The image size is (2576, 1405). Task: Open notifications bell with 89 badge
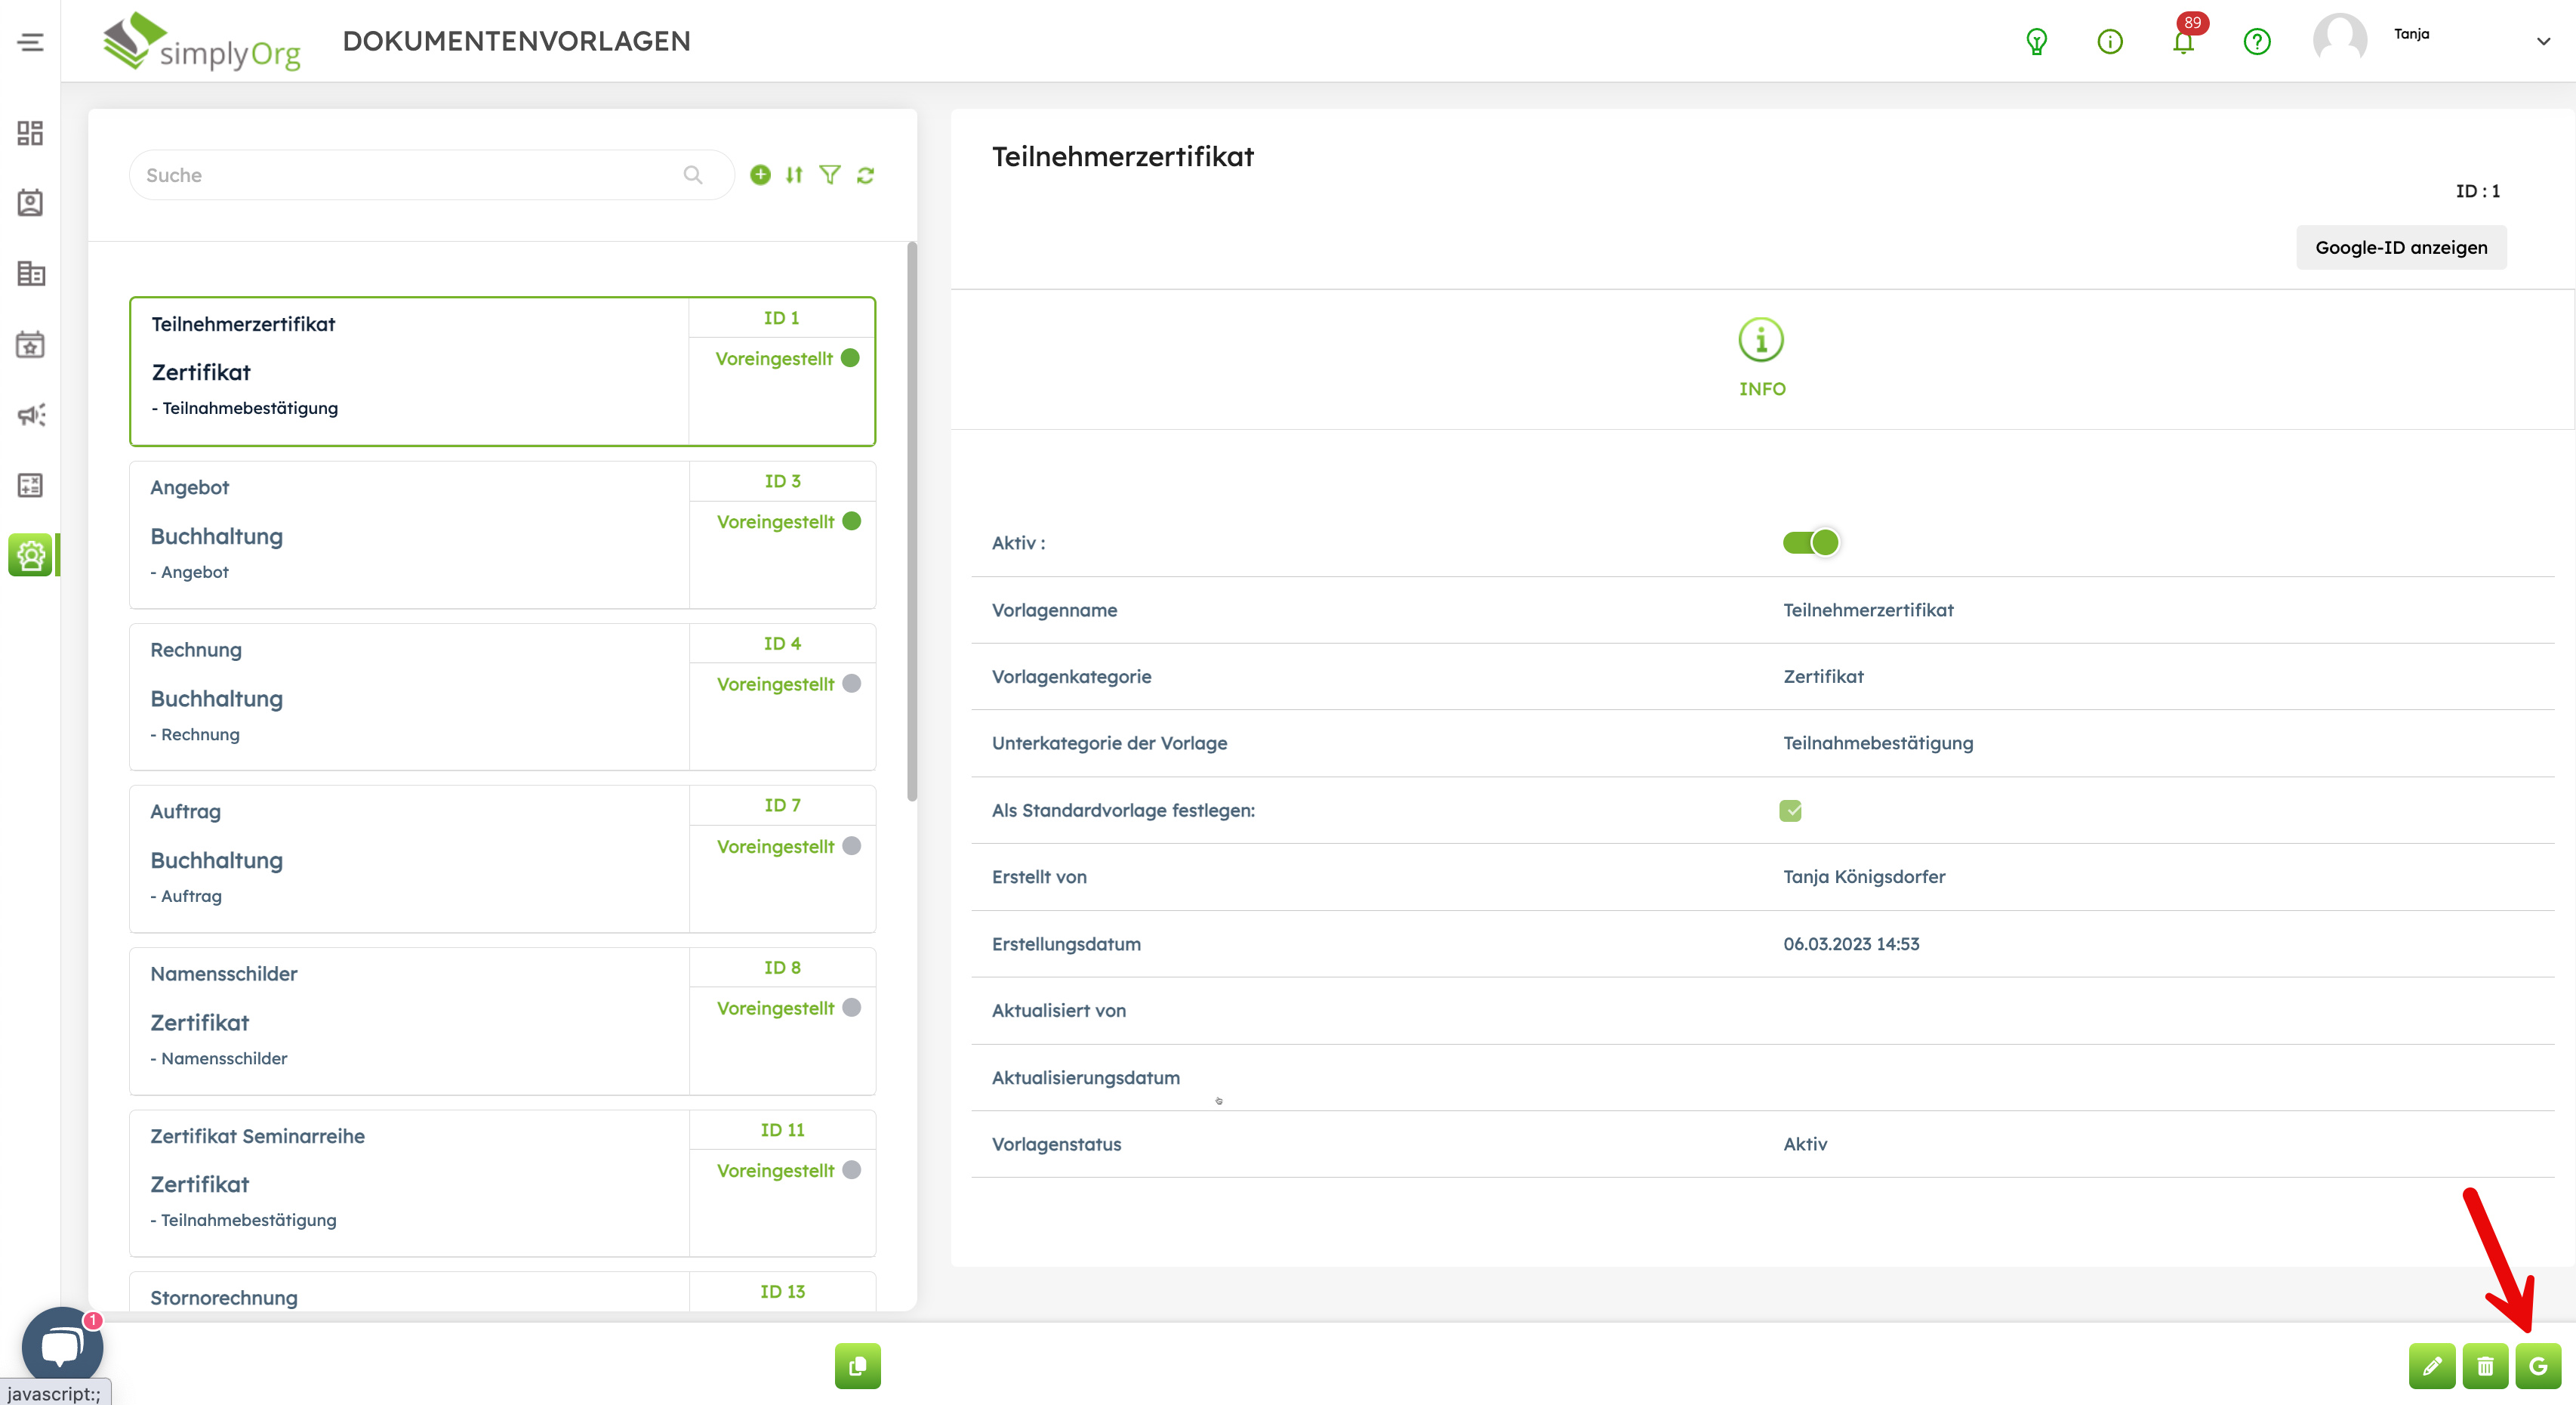2183,42
